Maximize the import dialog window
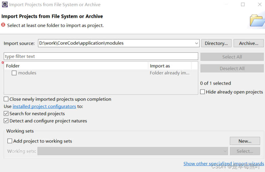Image resolution: width=265 pixels, height=172 pixels. 243,5
